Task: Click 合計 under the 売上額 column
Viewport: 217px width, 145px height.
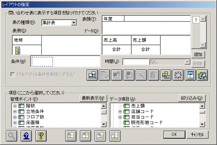Action: click(x=146, y=49)
